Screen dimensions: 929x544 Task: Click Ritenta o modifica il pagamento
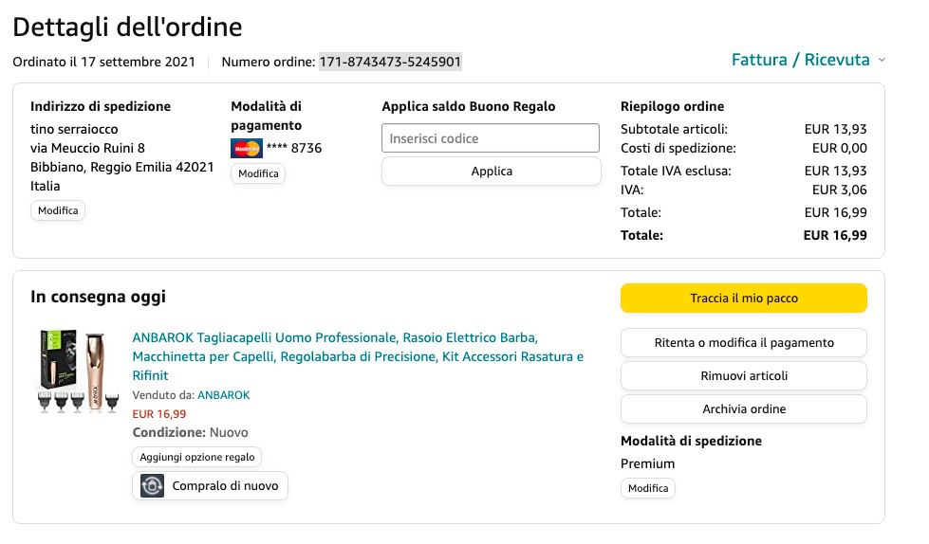[x=744, y=343]
